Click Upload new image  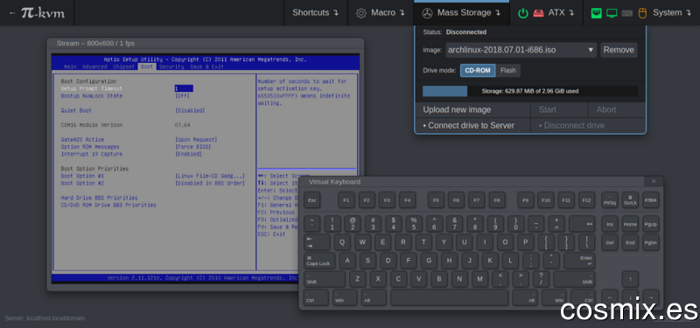472,110
